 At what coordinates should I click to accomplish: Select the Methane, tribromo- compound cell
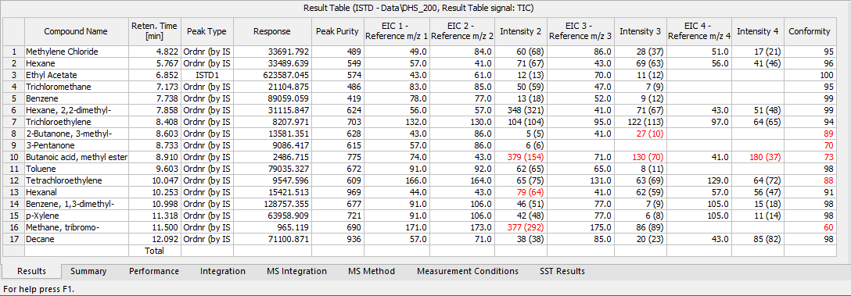click(77, 228)
